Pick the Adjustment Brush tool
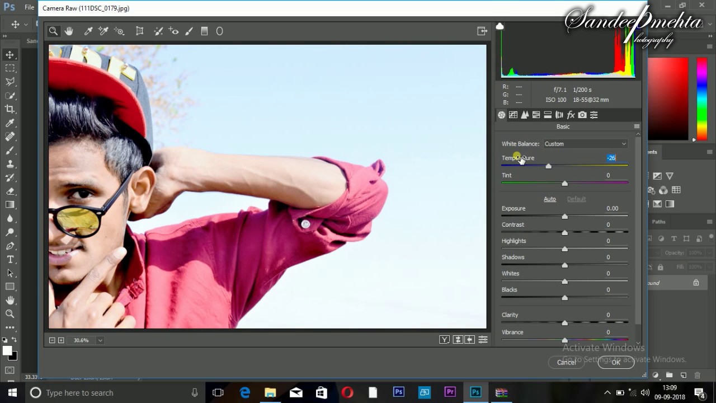This screenshot has height=403, width=716. [x=189, y=31]
